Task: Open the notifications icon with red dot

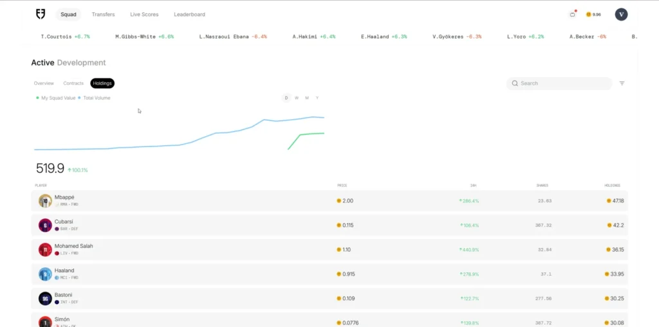Action: 573,14
